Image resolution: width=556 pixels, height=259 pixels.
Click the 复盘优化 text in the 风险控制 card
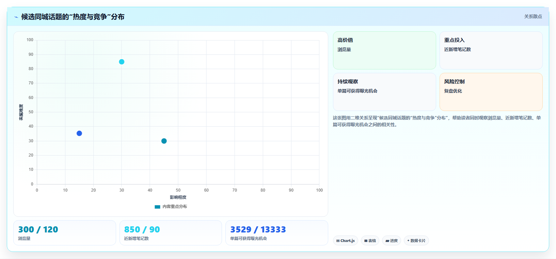(x=453, y=91)
